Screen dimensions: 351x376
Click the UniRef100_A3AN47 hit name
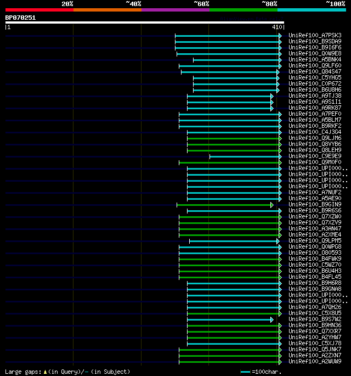pos(315,229)
